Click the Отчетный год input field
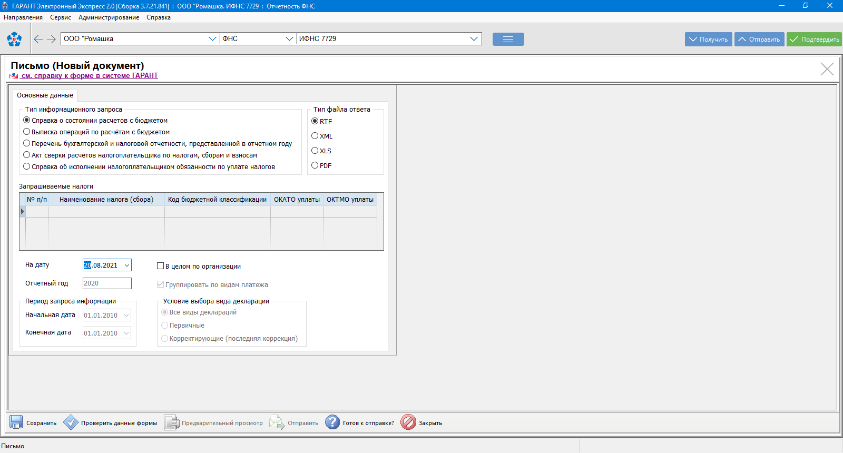Screen dimensions: 843x453 107,283
